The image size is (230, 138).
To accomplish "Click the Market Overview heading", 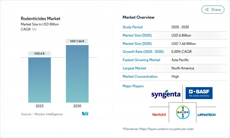I will click(139, 17).
